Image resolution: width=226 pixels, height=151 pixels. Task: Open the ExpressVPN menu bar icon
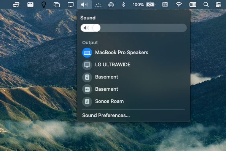pos(16,5)
